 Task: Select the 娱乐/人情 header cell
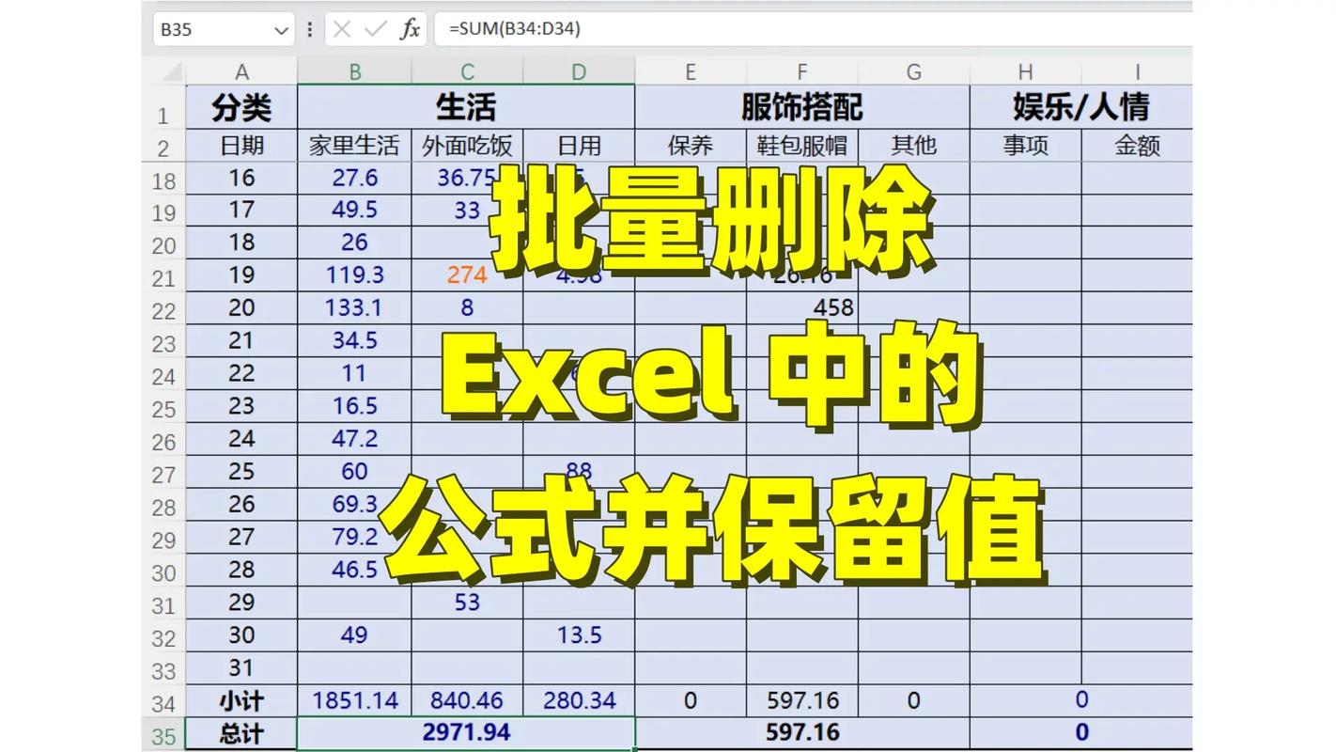click(1081, 107)
